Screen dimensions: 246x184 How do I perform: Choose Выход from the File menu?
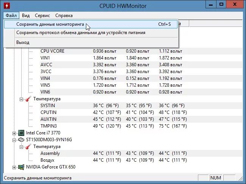point(91,42)
